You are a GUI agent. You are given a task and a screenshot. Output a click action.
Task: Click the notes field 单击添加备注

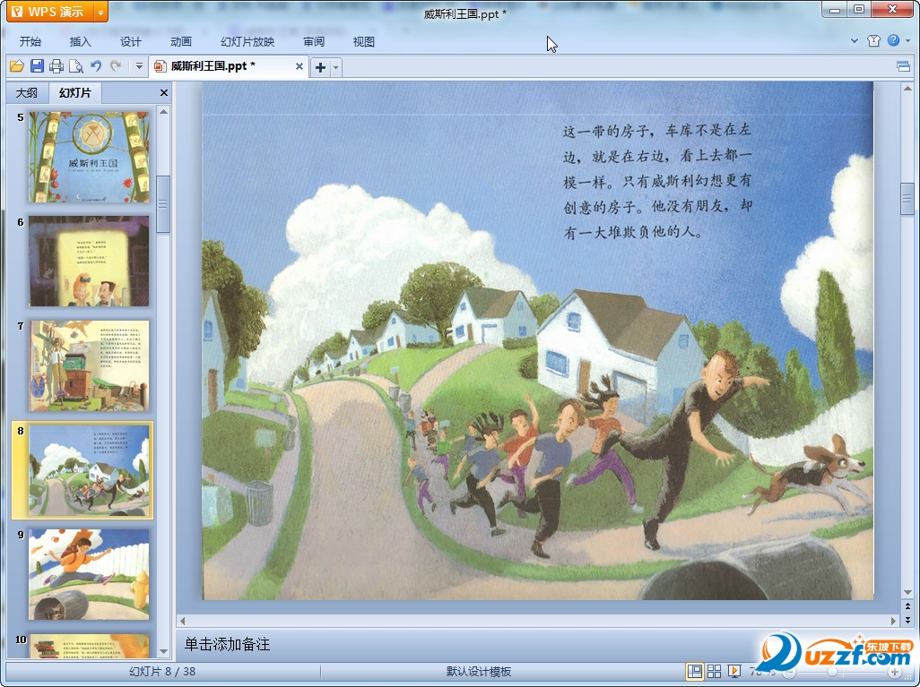coord(227,644)
